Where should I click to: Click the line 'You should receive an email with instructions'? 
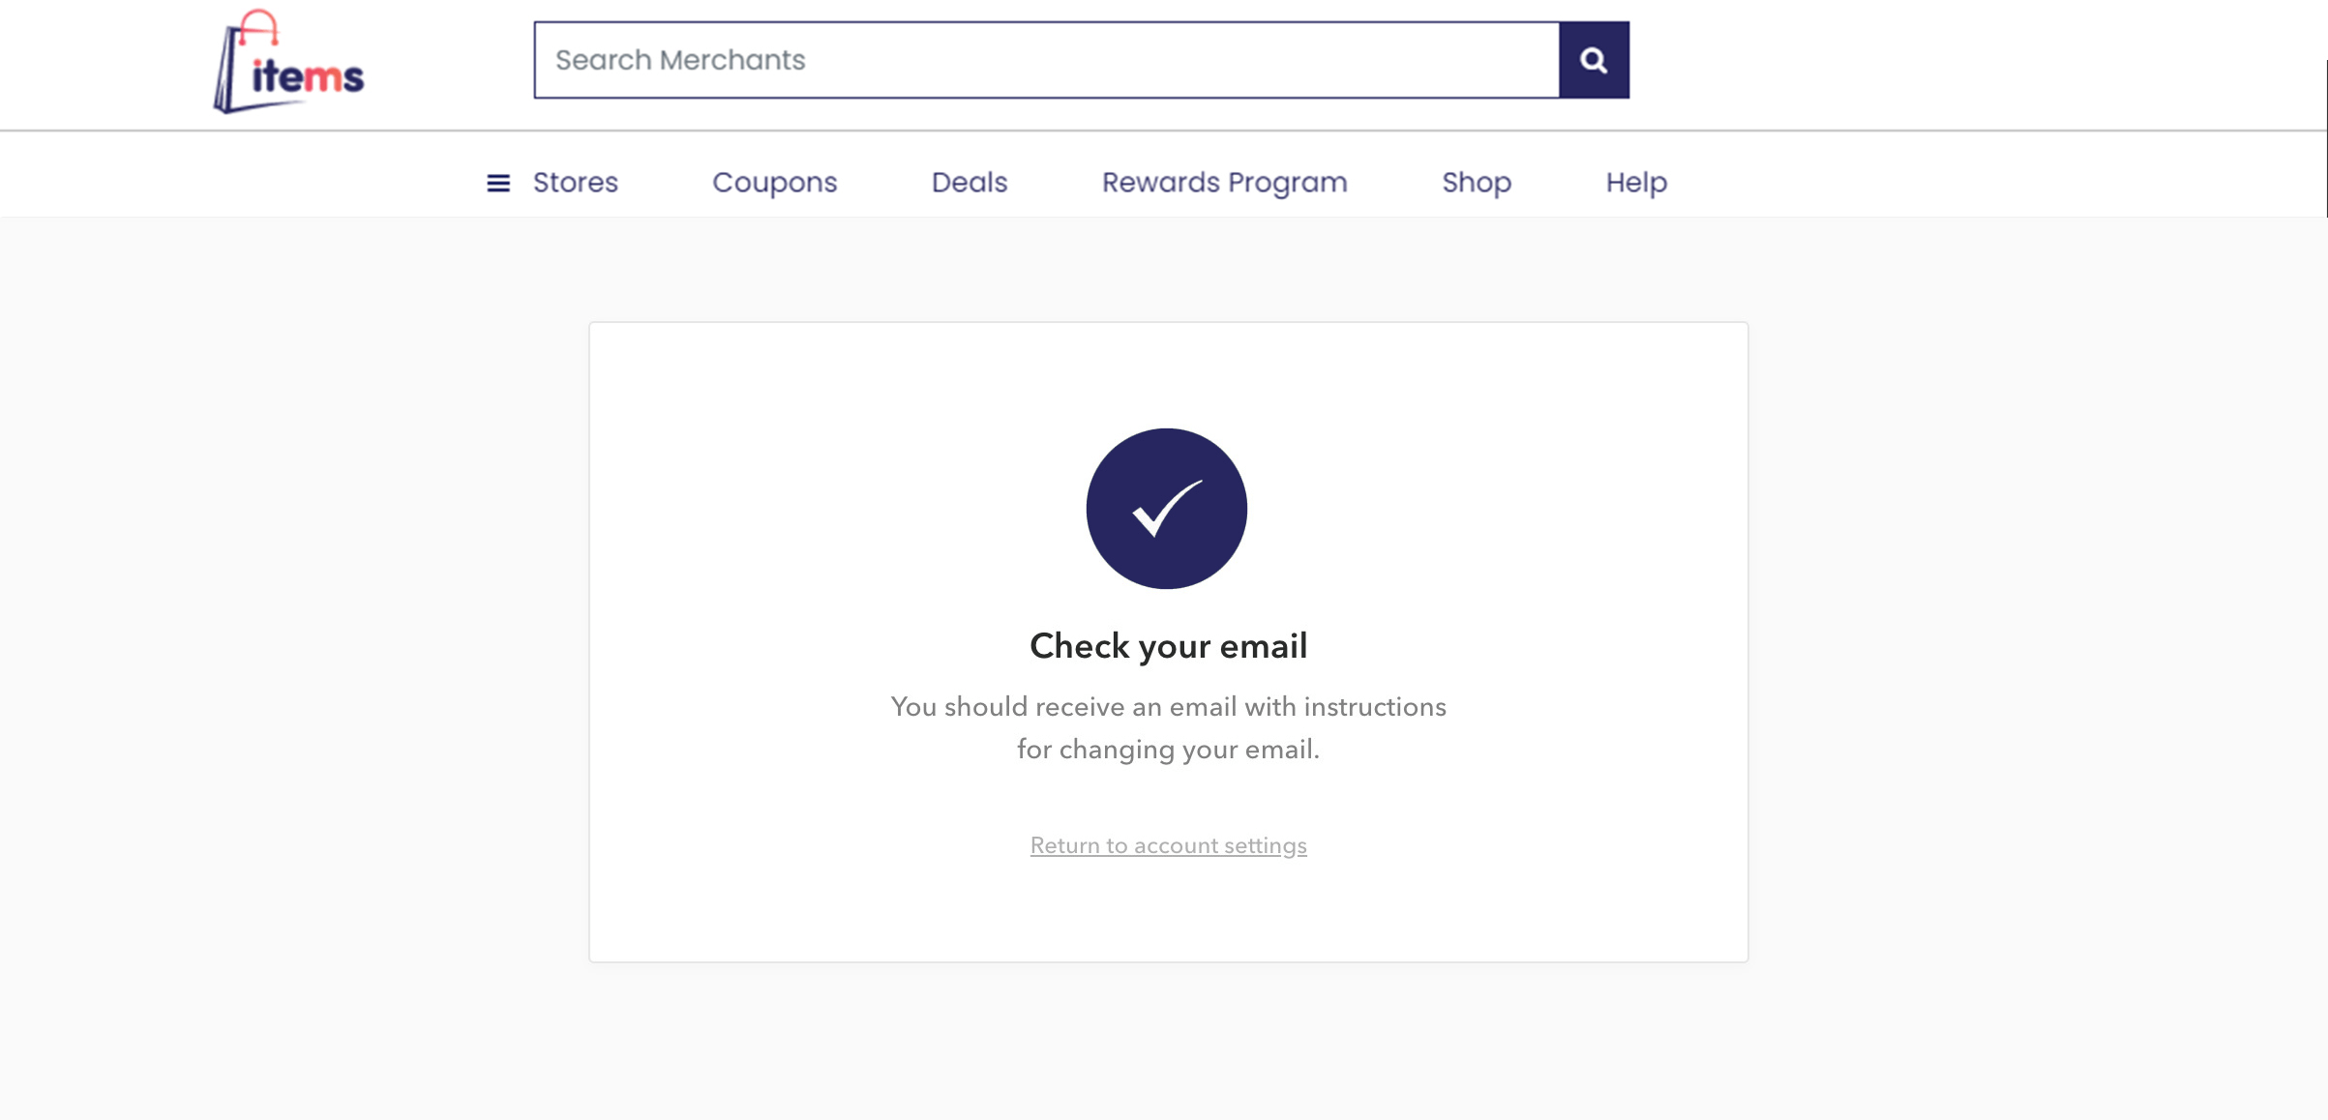[1168, 707]
